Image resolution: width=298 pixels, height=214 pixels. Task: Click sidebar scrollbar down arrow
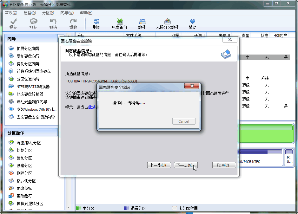click(x=69, y=207)
